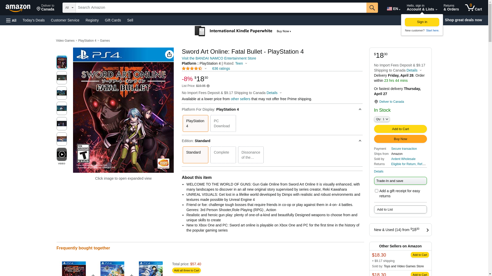Screen dimensions: 492x276
Task: Select the Complete edition option
Action: pos(223,155)
